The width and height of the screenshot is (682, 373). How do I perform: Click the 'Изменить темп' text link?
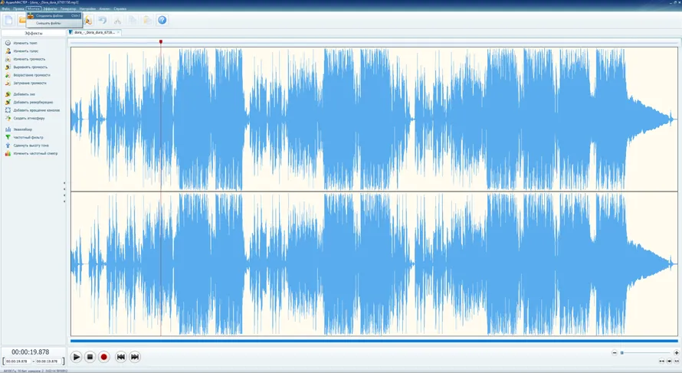(25, 43)
